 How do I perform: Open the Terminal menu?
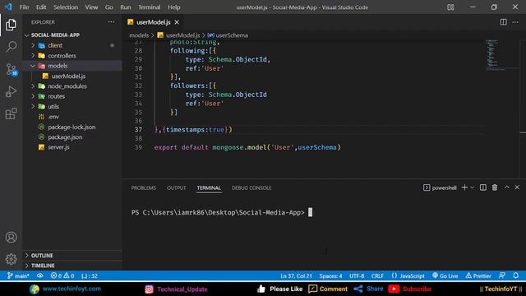click(149, 7)
